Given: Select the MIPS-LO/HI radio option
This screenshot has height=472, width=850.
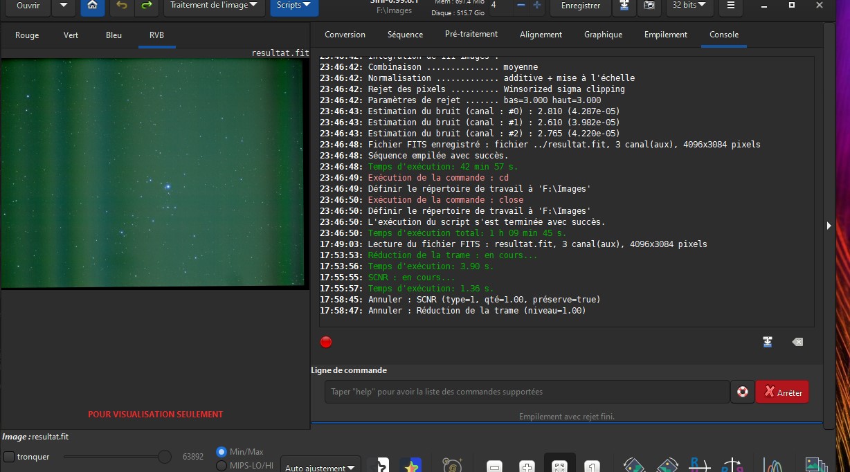Looking at the screenshot, I should coord(221,466).
